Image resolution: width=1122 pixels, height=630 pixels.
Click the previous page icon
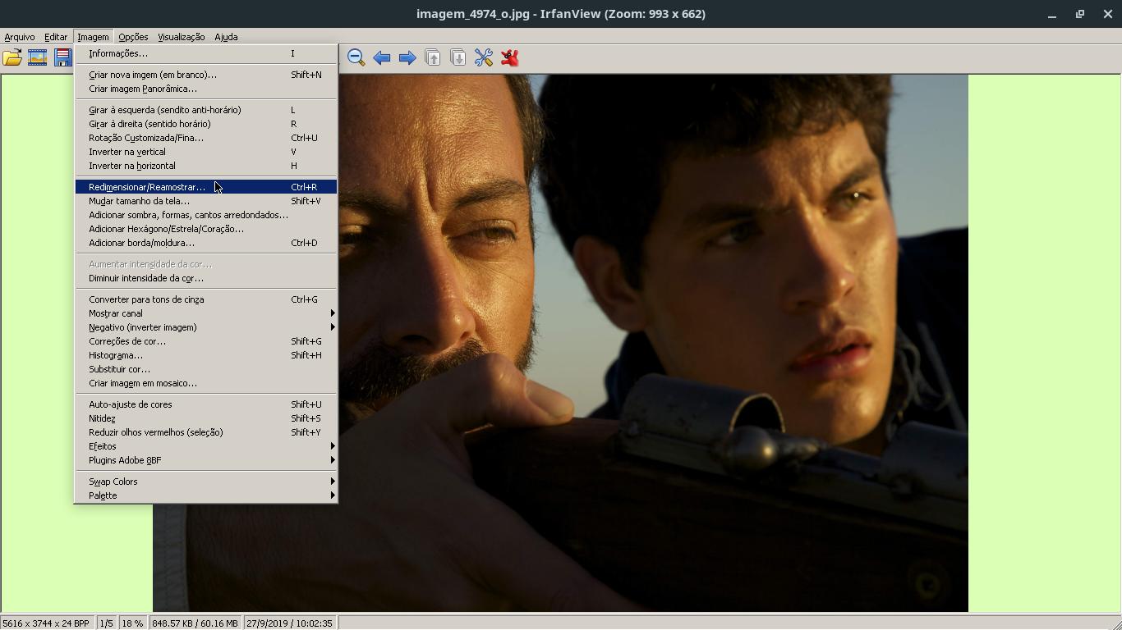432,57
